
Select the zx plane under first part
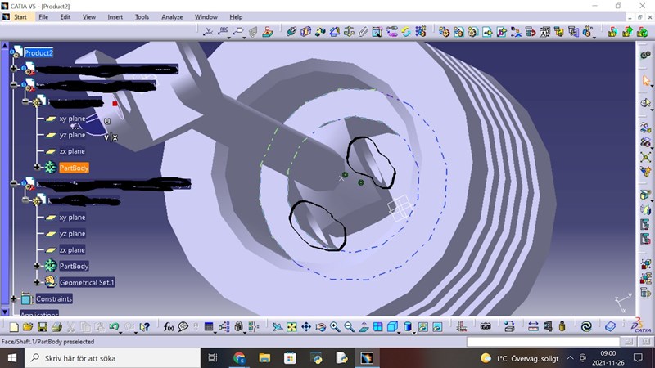click(x=71, y=151)
